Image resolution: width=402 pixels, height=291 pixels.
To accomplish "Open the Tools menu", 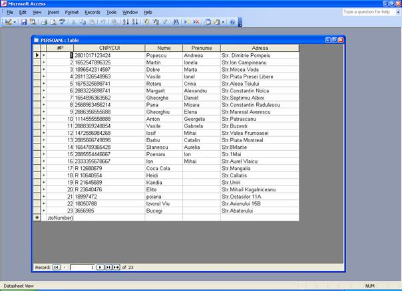I will tap(111, 12).
